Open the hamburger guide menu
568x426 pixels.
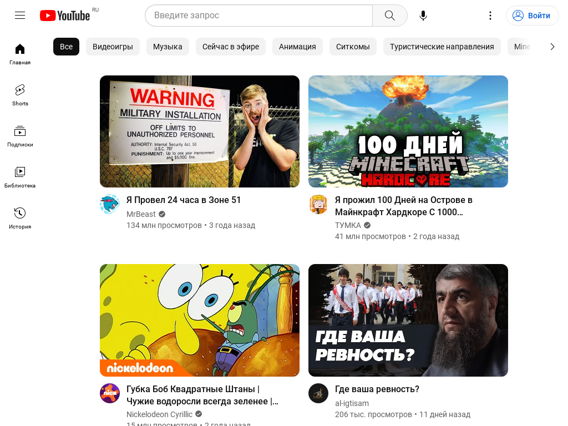20,15
